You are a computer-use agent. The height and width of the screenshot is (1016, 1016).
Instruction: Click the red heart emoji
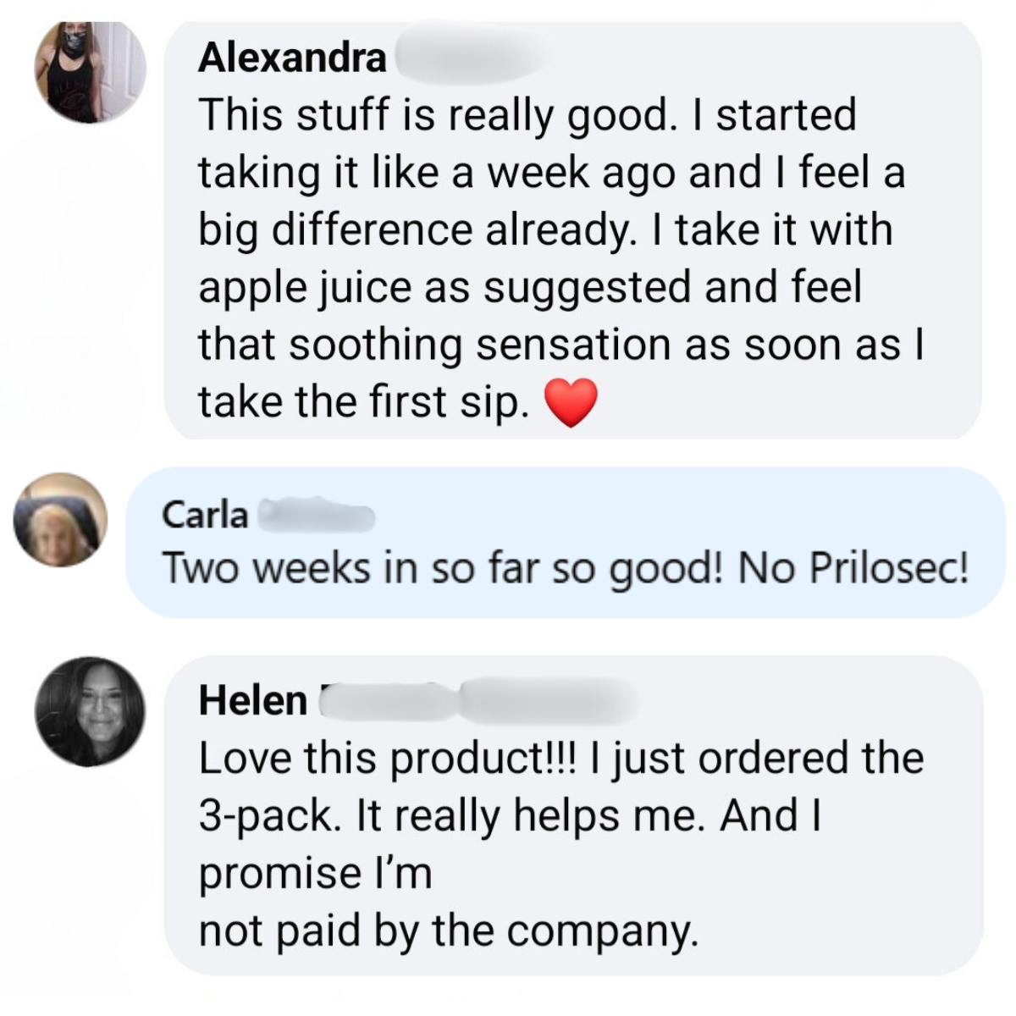click(571, 402)
